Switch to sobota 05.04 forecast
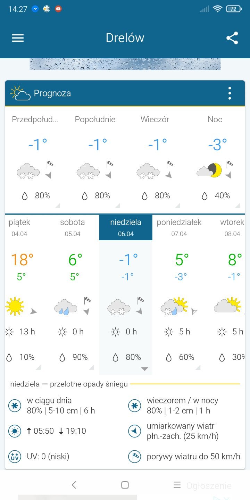 (72, 227)
